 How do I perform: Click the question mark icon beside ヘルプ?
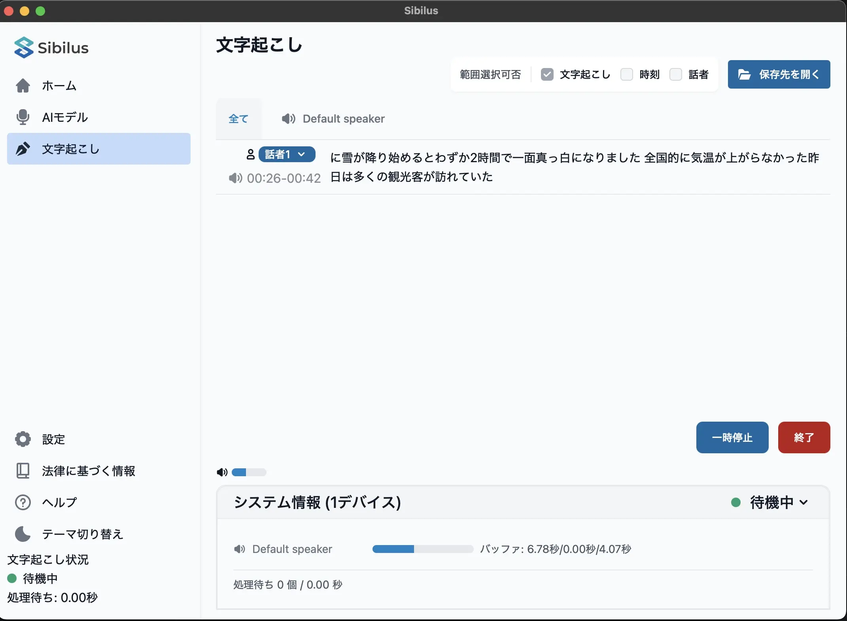coord(23,502)
